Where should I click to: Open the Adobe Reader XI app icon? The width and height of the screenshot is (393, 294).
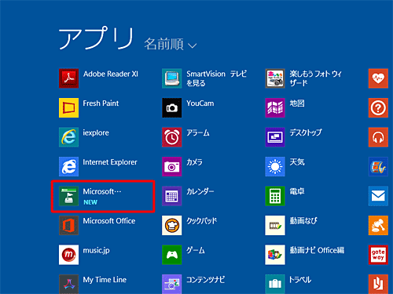pyautogui.click(x=68, y=78)
